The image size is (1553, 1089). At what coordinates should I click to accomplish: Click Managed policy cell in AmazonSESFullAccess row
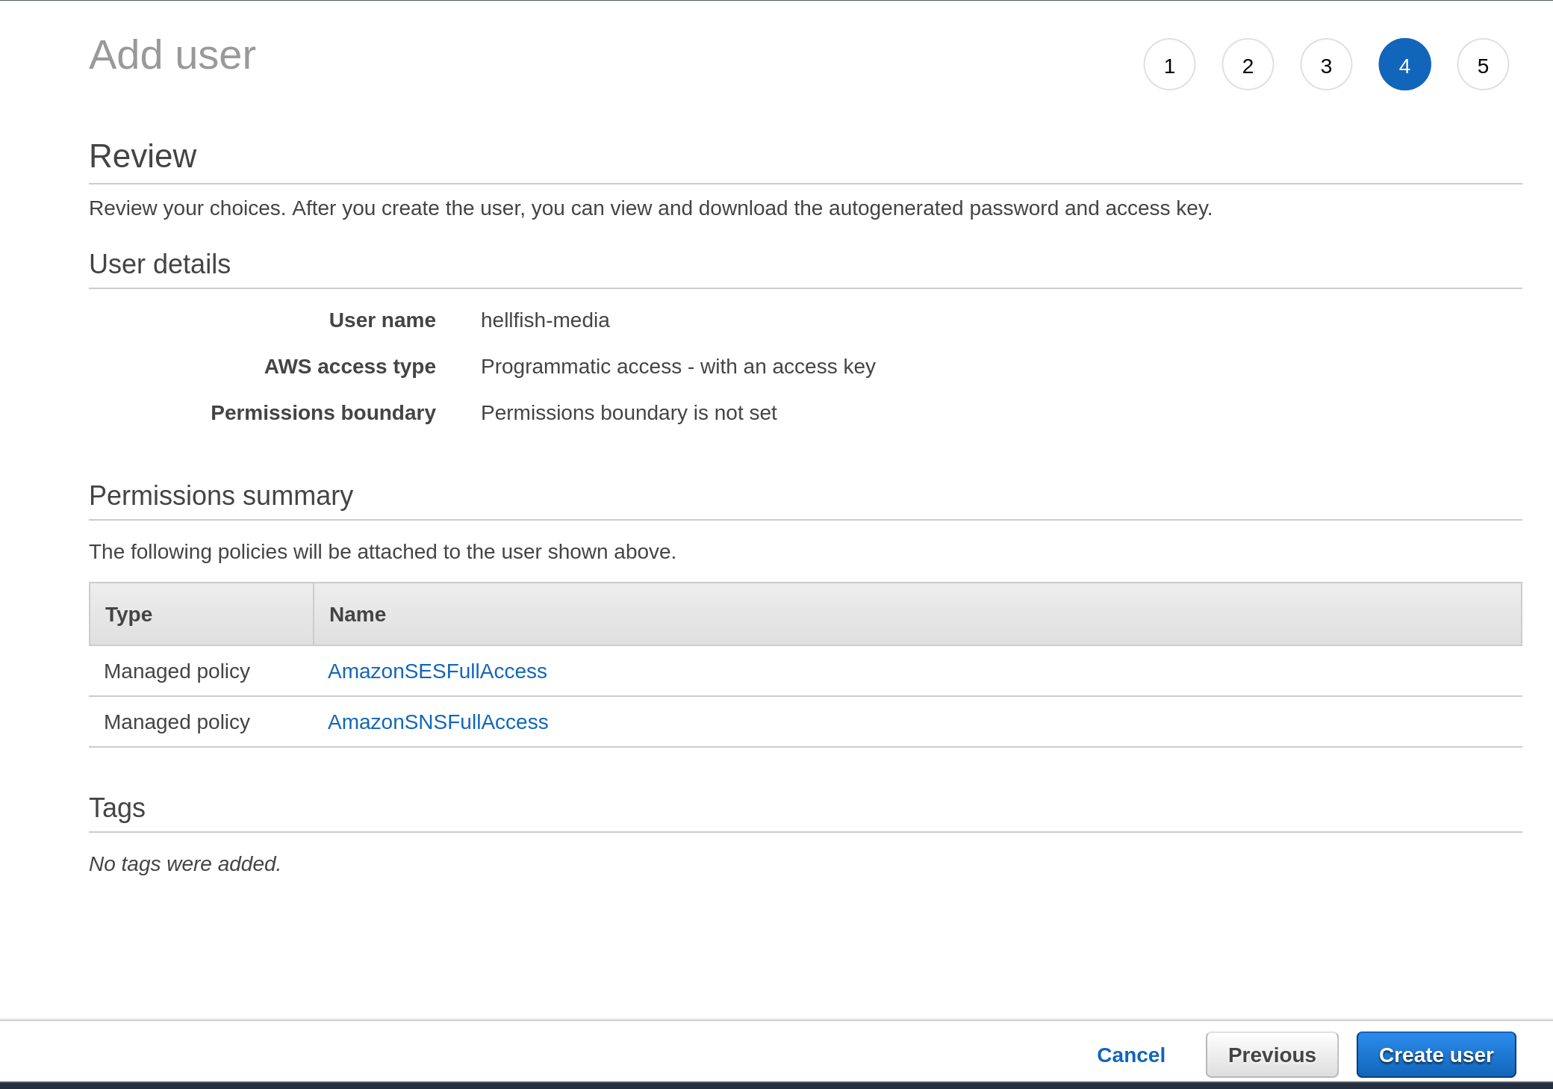177,671
